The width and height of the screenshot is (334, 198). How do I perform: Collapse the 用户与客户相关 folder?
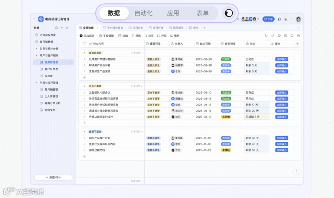pyautogui.click(x=36, y=55)
